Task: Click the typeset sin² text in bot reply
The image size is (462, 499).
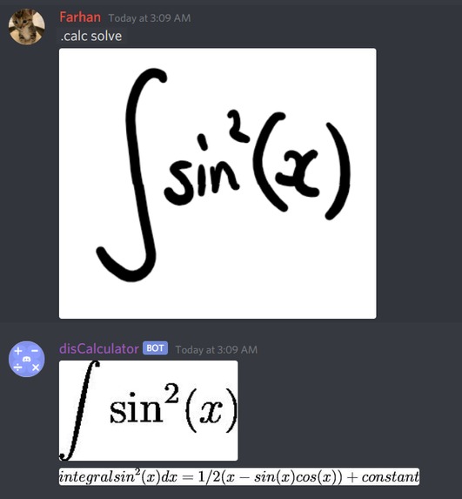Action: [144, 405]
